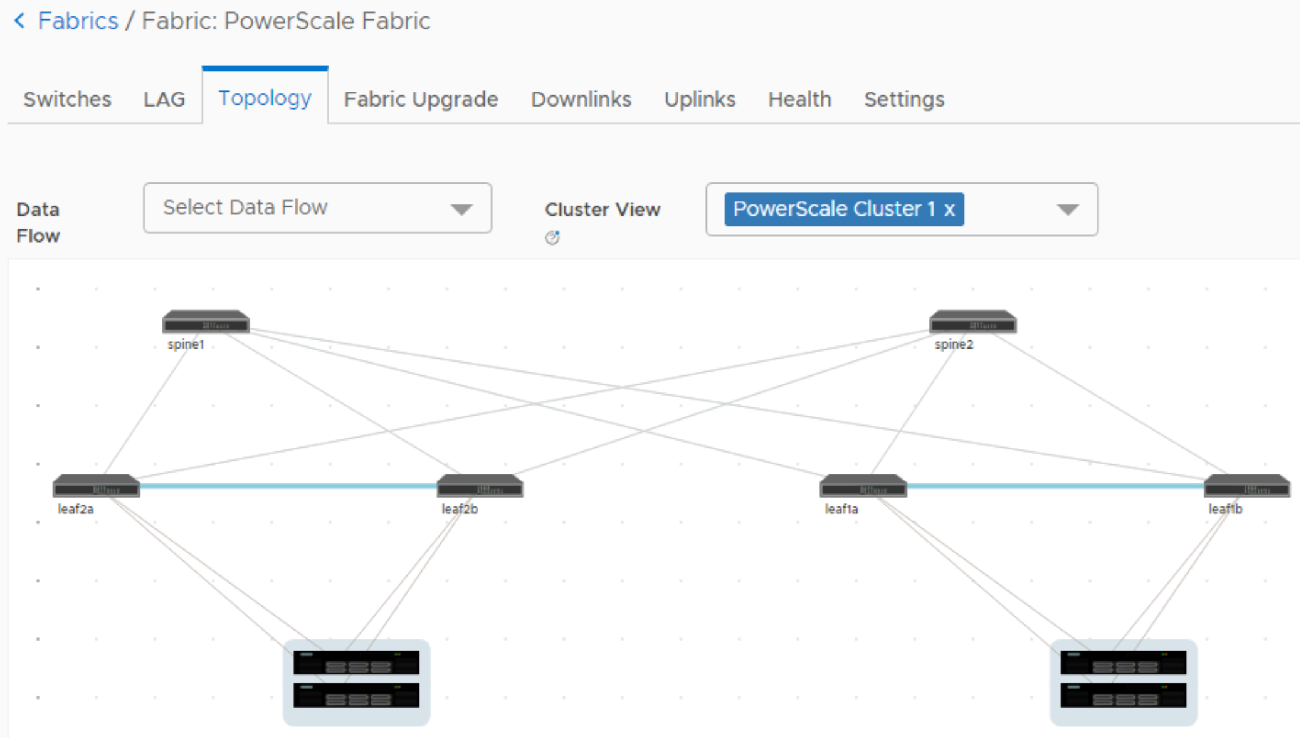Click the leaf2b label text

[x=460, y=509]
